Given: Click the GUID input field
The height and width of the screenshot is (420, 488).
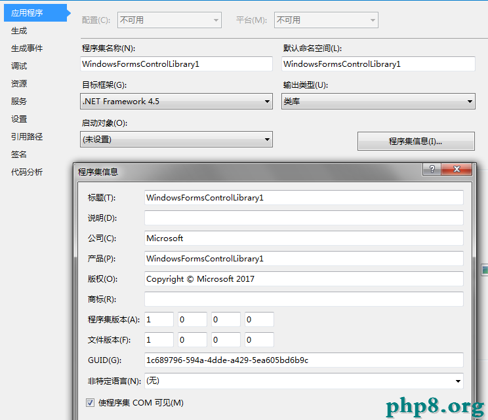Looking at the screenshot, I should 304,360.
